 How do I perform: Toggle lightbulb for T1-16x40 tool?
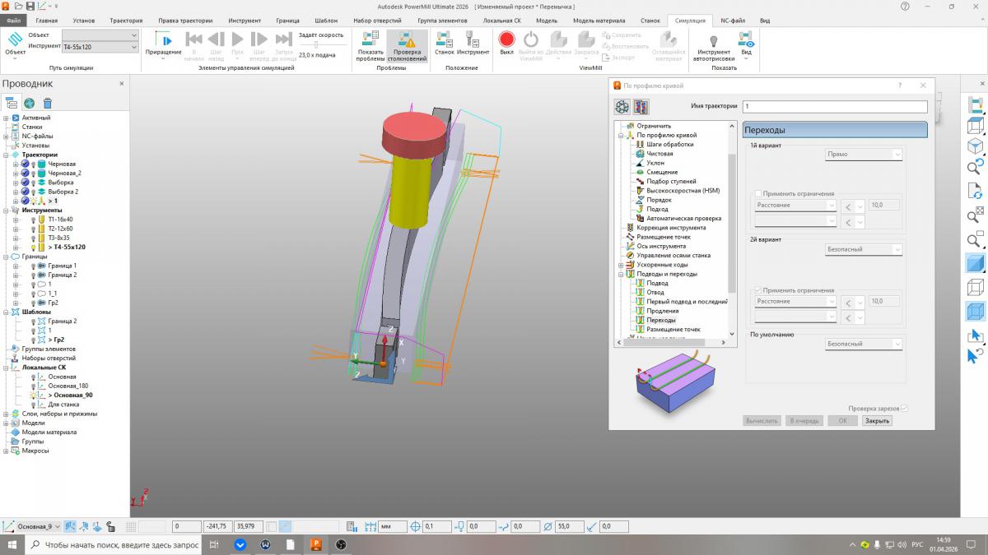(x=33, y=220)
